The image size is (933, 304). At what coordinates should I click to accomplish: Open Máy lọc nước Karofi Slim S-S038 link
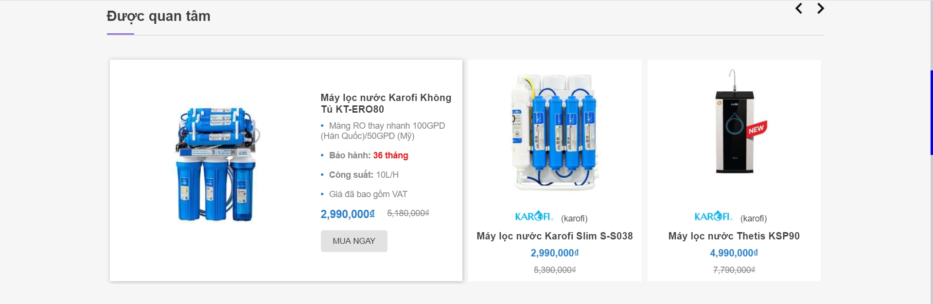555,236
